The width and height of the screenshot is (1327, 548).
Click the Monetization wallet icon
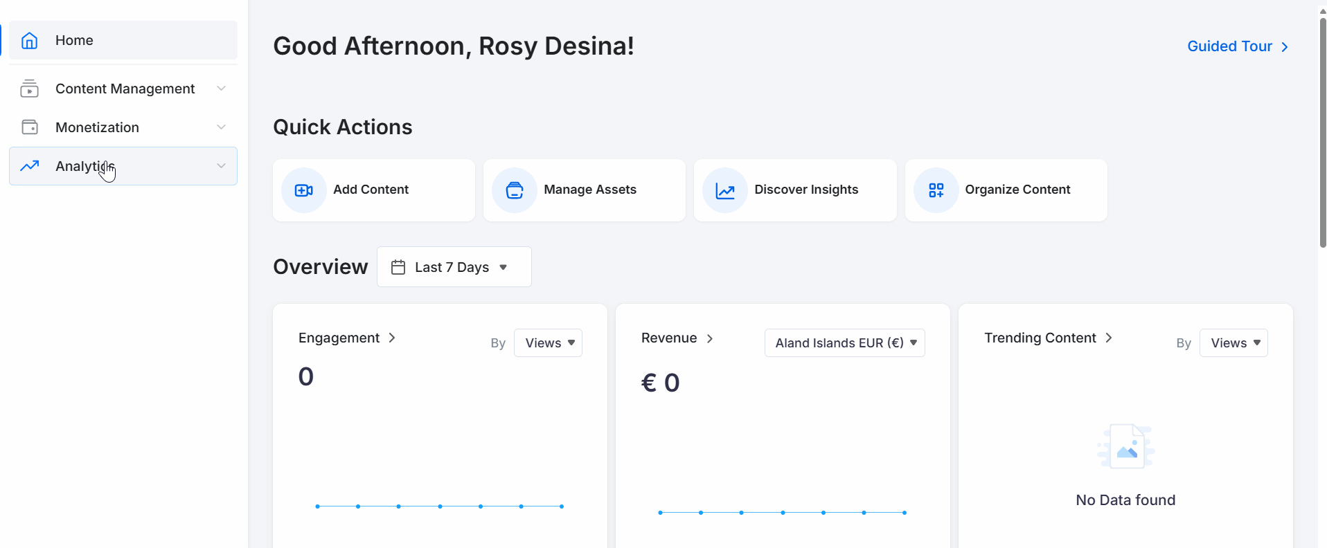29,127
